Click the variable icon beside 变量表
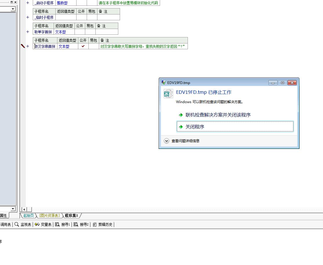Image resolution: width=323 pixels, height=265 pixels. pos(37,224)
